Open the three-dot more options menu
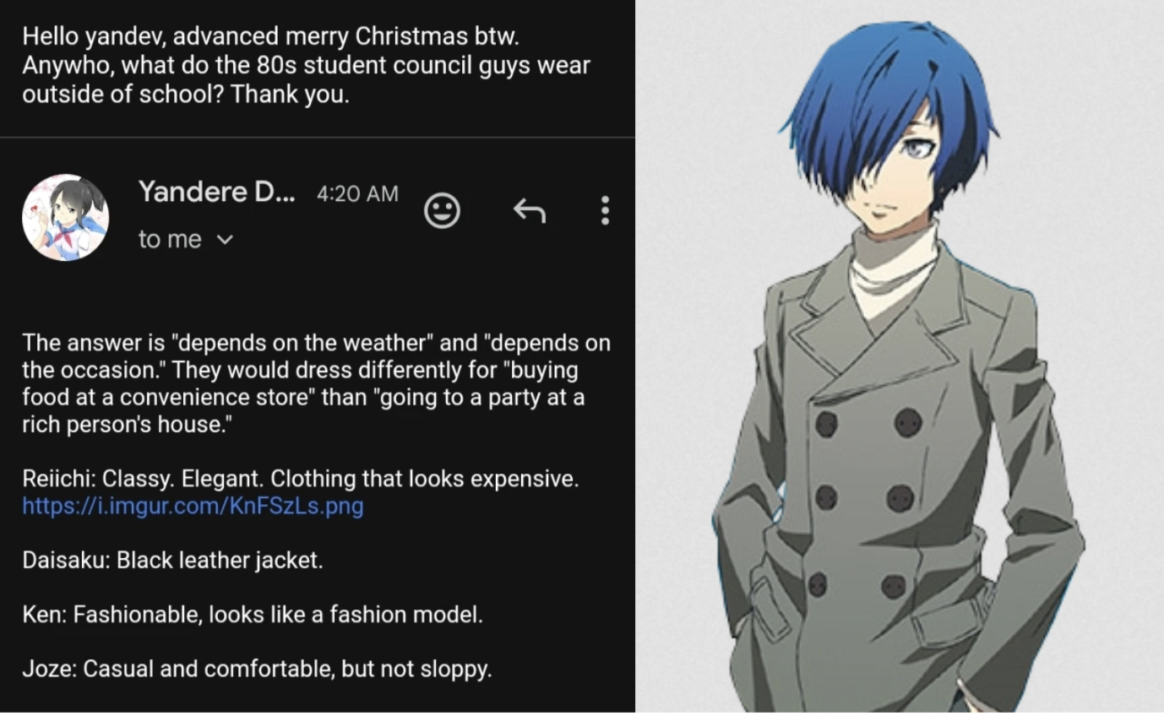Image resolution: width=1164 pixels, height=716 pixels. pyautogui.click(x=605, y=211)
